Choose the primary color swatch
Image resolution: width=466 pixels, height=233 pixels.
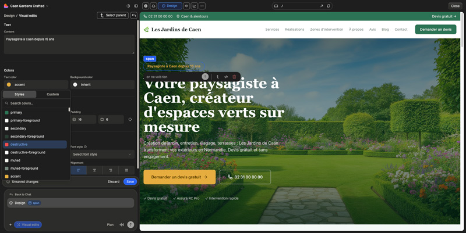(x=35, y=113)
